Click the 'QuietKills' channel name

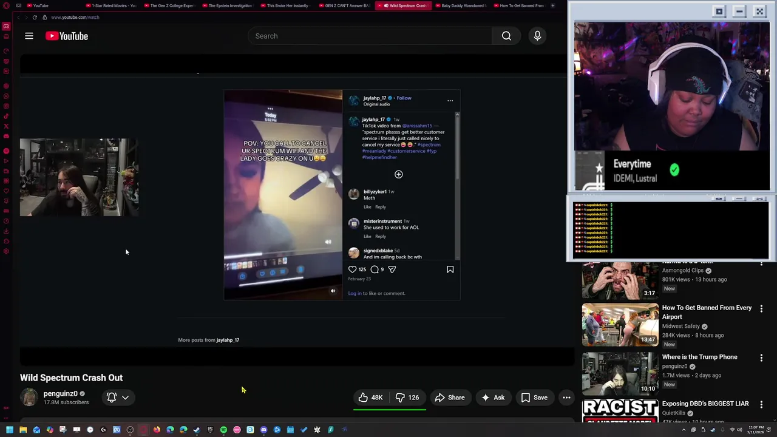point(674,413)
